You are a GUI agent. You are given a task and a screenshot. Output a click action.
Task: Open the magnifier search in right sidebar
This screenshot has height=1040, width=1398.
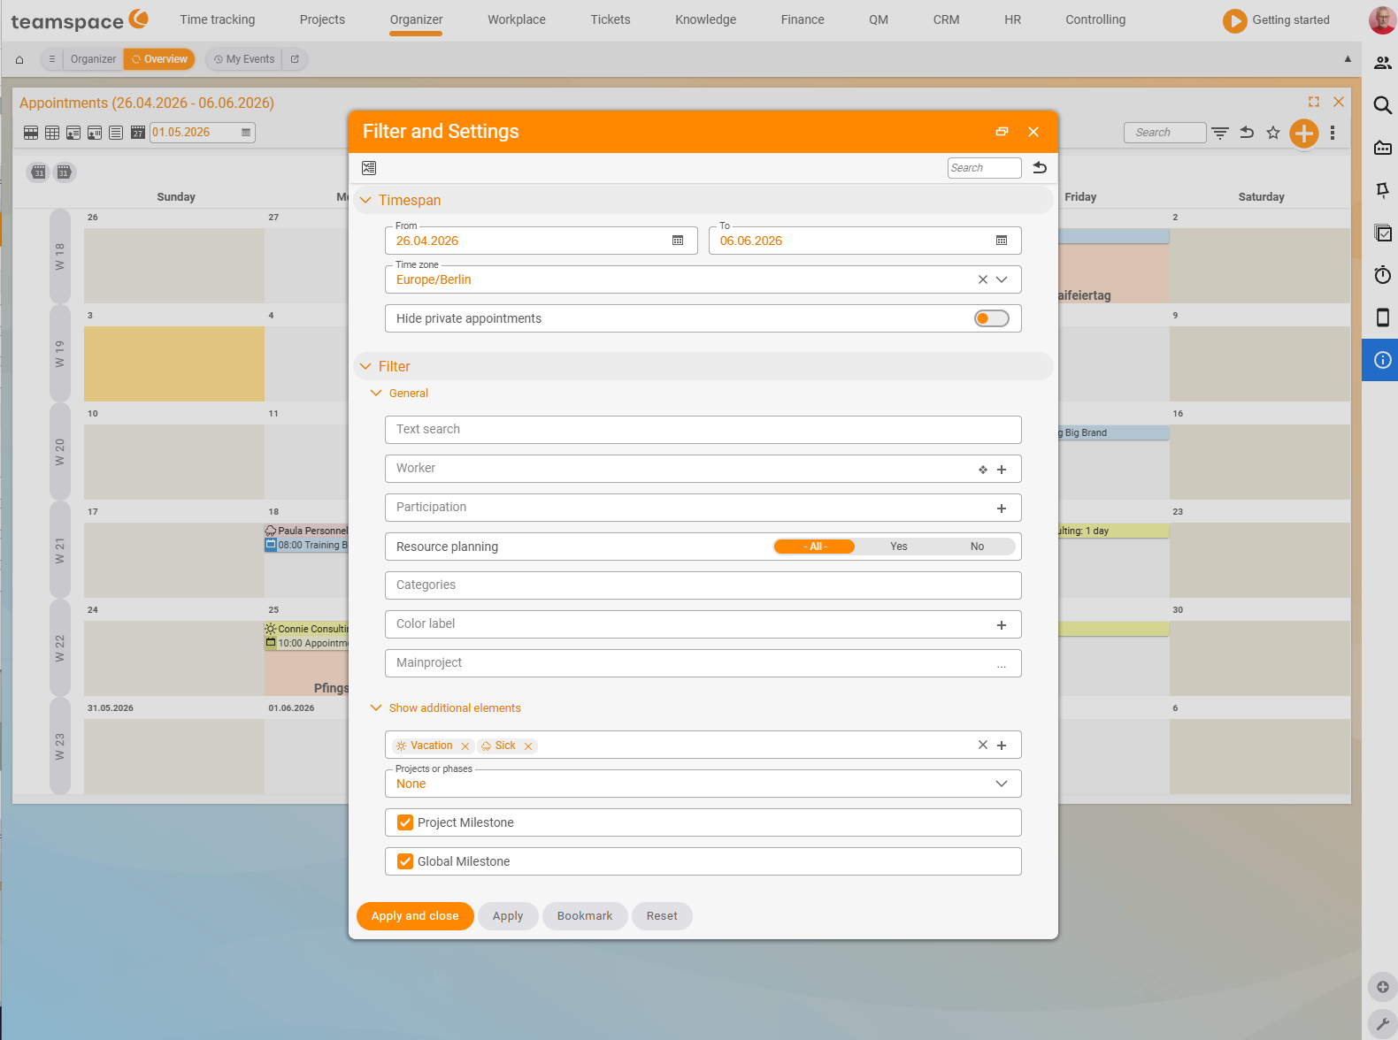(1382, 105)
